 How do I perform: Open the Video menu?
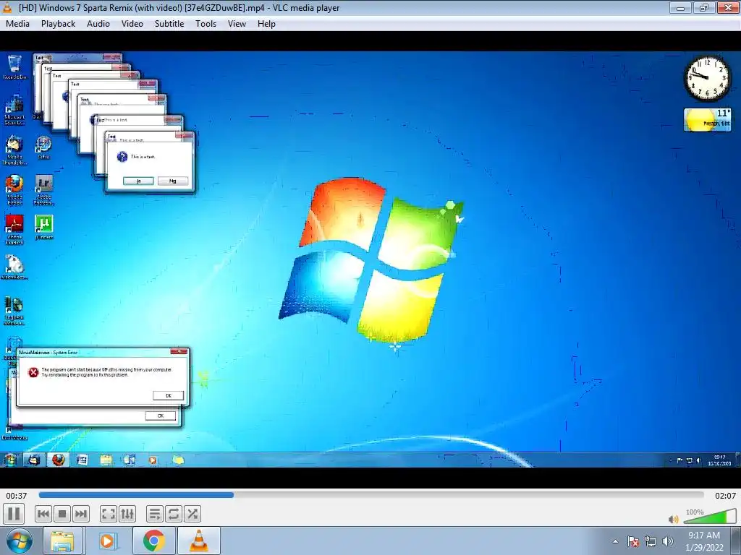click(x=132, y=24)
